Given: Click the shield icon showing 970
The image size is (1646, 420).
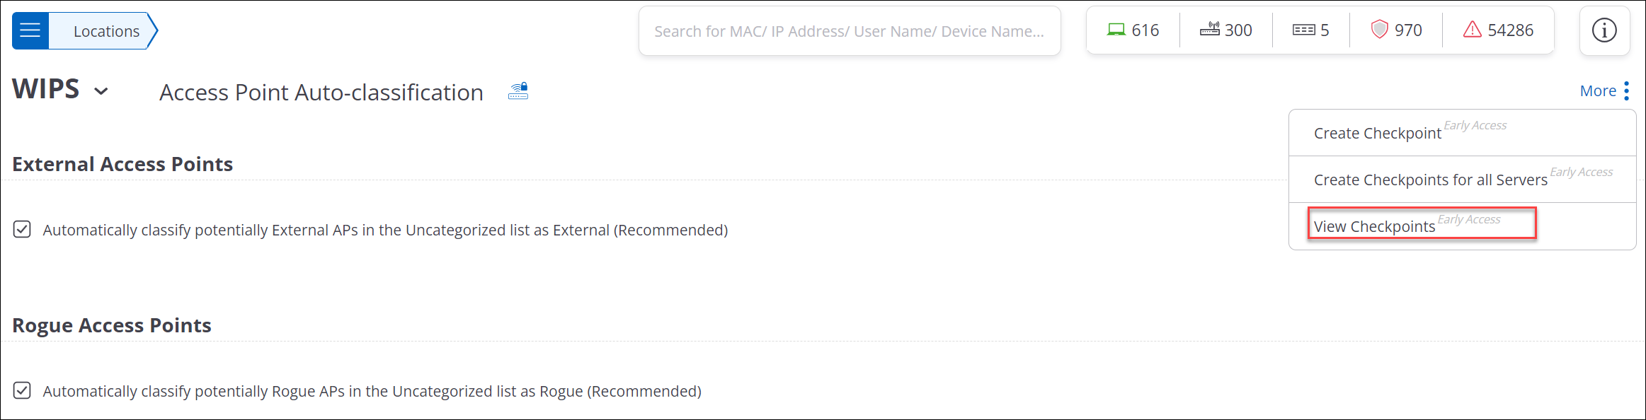Looking at the screenshot, I should click(1379, 30).
